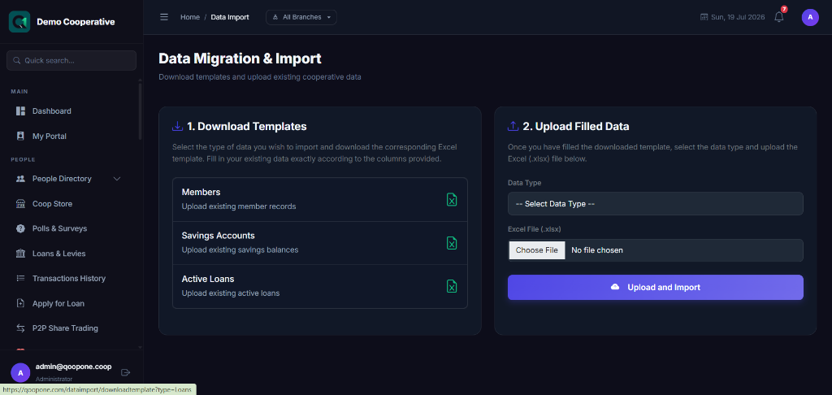
Task: Click the cloud icon on the Upload button
Action: click(615, 287)
